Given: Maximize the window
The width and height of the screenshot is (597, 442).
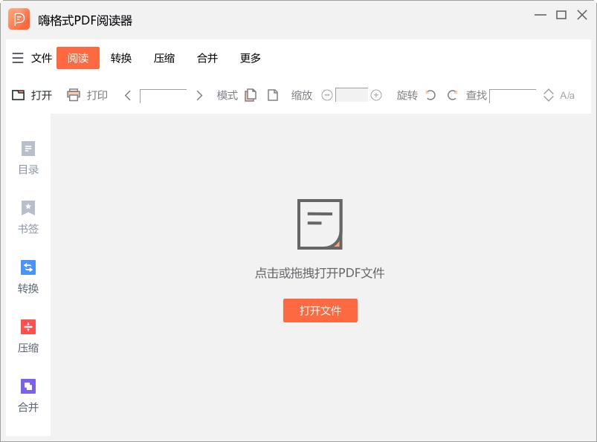Looking at the screenshot, I should click(561, 15).
